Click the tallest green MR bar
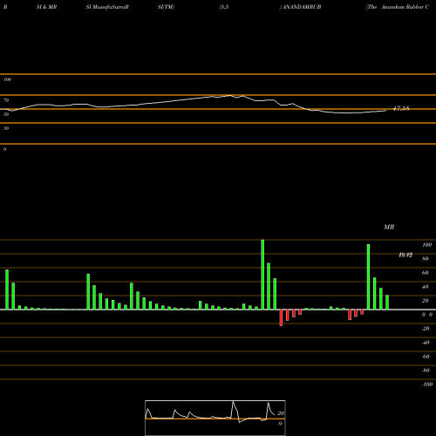 pyautogui.click(x=262, y=275)
